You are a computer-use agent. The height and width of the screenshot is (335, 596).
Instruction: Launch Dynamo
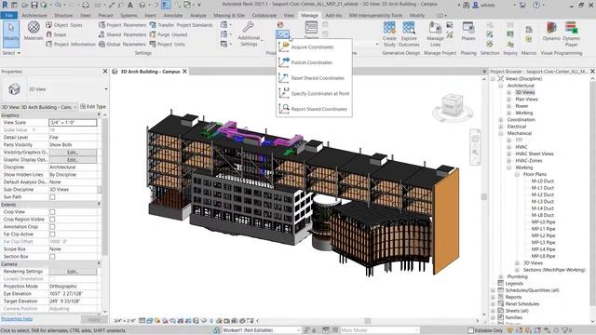tap(551, 31)
